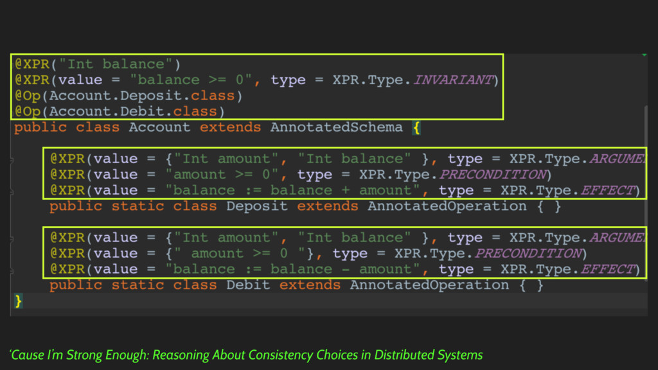Click AnnotatedSchema in the class declaration
This screenshot has width=658, height=370.
[336, 127]
